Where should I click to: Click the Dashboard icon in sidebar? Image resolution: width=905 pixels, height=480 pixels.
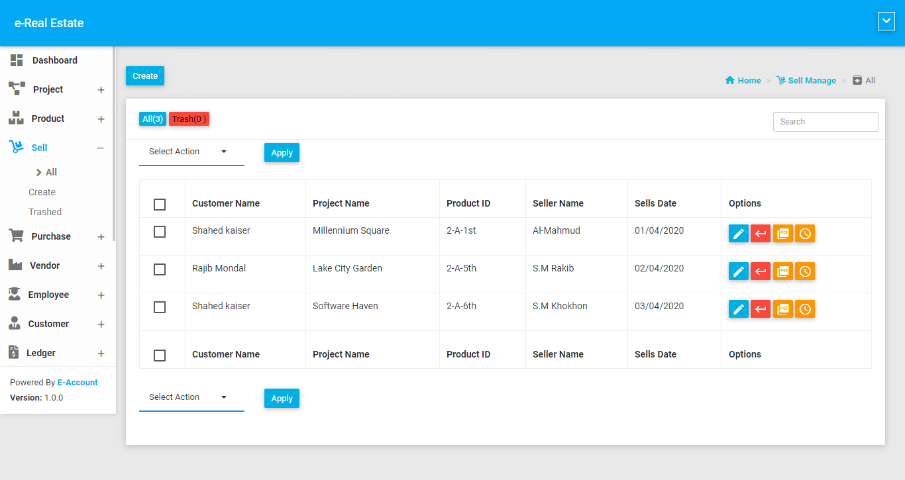pyautogui.click(x=17, y=60)
